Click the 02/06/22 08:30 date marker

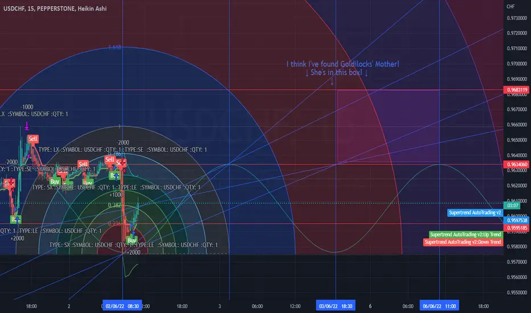pos(122,306)
